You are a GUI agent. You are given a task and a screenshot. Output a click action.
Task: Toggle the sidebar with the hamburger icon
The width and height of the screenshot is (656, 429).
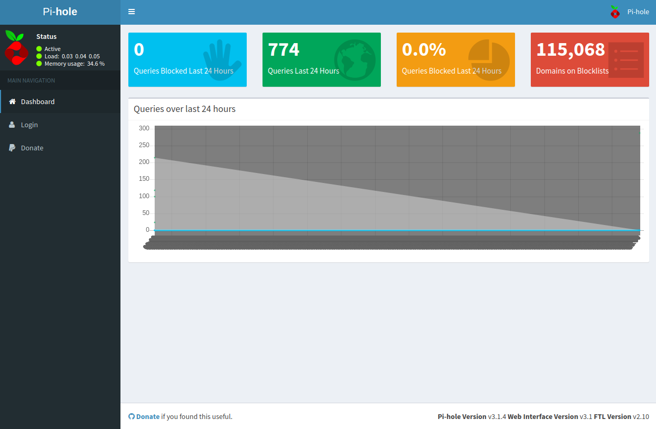tap(132, 12)
